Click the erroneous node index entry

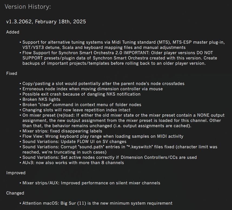click(x=92, y=89)
